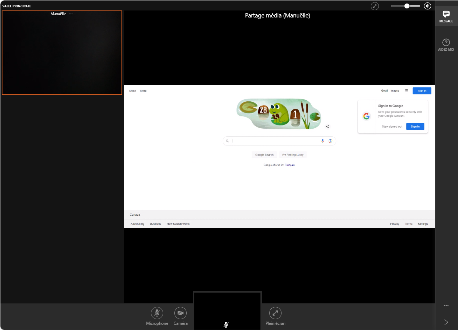Open the Gmail link
Image resolution: width=458 pixels, height=330 pixels.
384,91
